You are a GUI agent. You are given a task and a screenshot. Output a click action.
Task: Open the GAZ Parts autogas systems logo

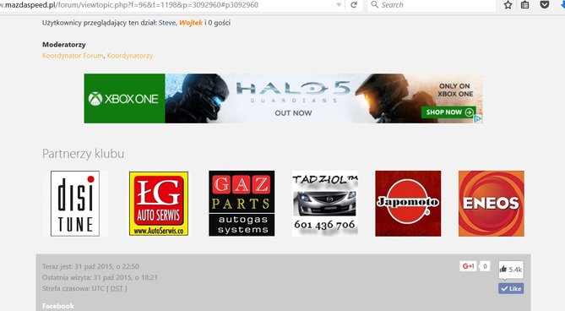click(242, 204)
